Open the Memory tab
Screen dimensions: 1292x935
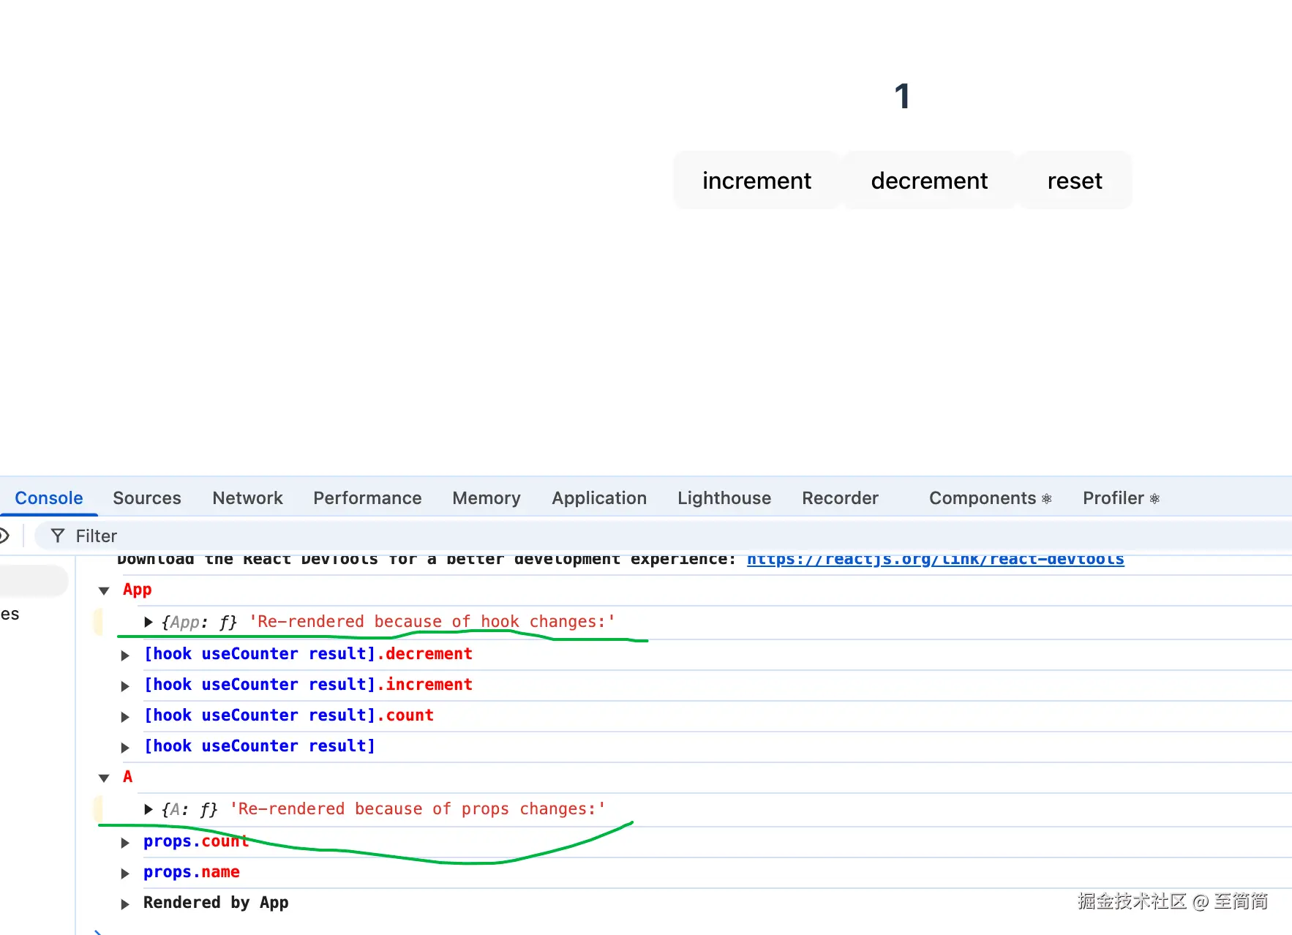tap(487, 498)
